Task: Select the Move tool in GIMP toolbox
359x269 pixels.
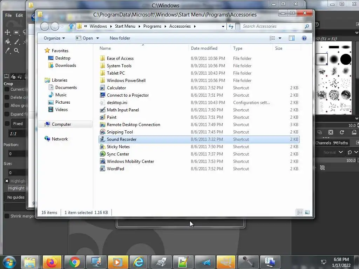Action: [7, 32]
